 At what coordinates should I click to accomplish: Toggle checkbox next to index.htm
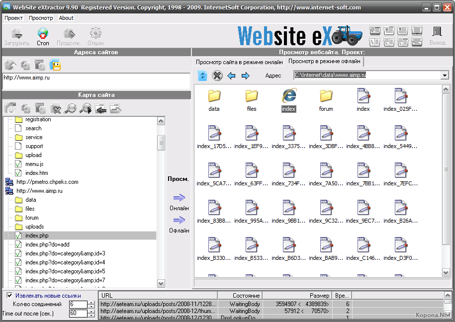click(18, 173)
